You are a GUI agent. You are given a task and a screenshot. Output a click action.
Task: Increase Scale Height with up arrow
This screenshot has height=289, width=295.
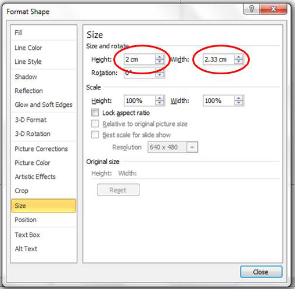pos(160,98)
